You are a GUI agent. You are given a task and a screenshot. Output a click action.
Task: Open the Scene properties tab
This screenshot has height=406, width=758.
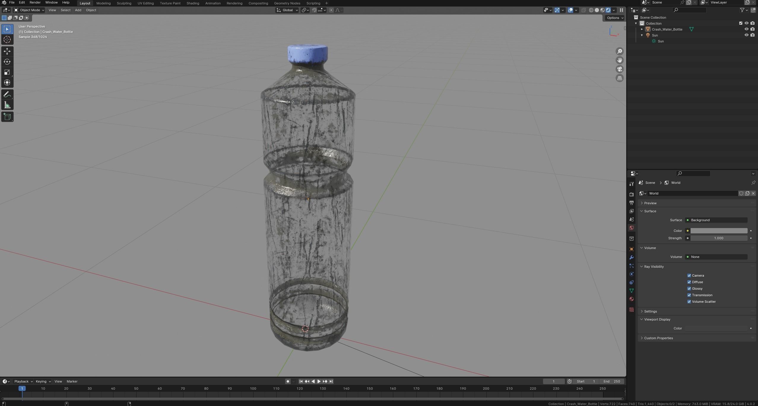point(631,219)
